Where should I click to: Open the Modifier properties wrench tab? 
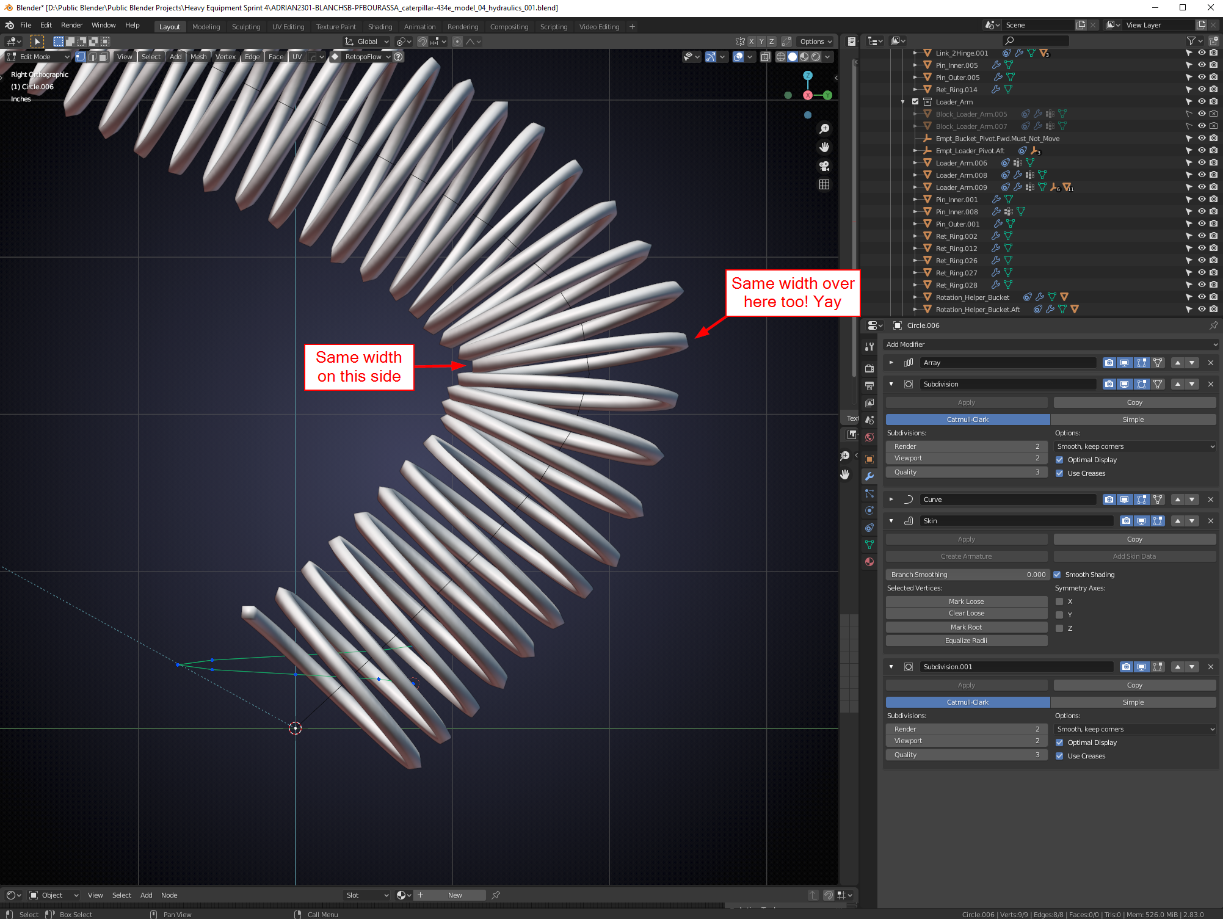point(869,476)
